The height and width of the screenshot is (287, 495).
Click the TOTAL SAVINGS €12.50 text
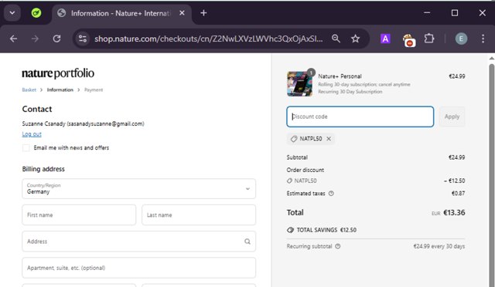[x=326, y=230]
